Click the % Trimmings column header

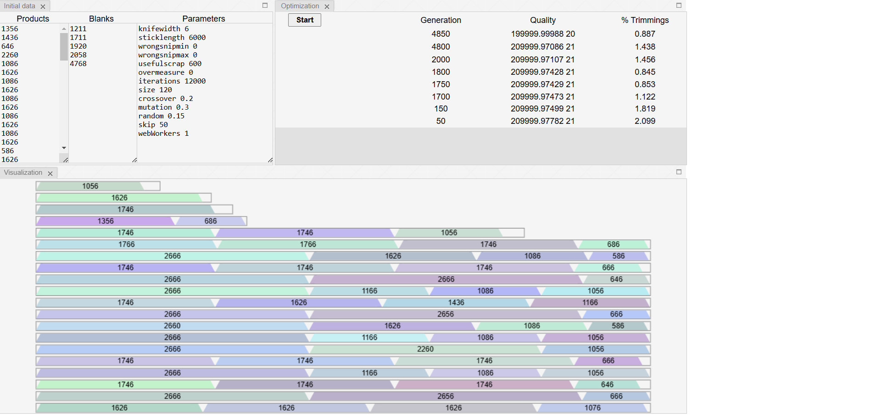pyautogui.click(x=645, y=20)
